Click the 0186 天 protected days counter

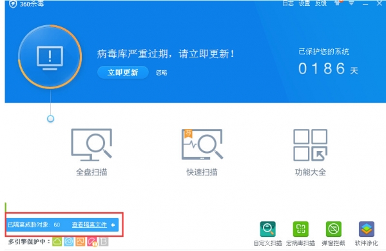point(328,68)
